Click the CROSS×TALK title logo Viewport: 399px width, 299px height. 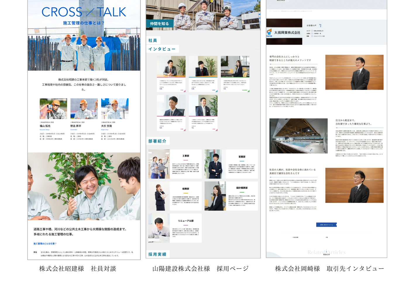pos(84,12)
